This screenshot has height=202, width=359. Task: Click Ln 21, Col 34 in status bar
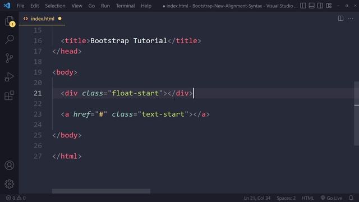257,198
